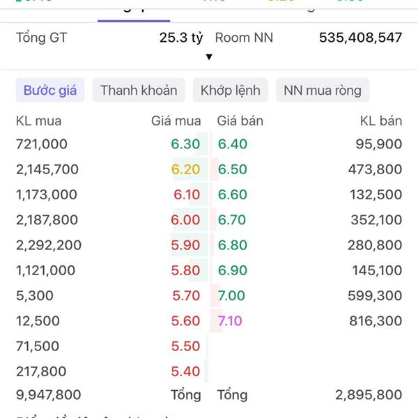Select ceiling sell price 7.10
This screenshot has height=418, width=418.
[x=230, y=320]
